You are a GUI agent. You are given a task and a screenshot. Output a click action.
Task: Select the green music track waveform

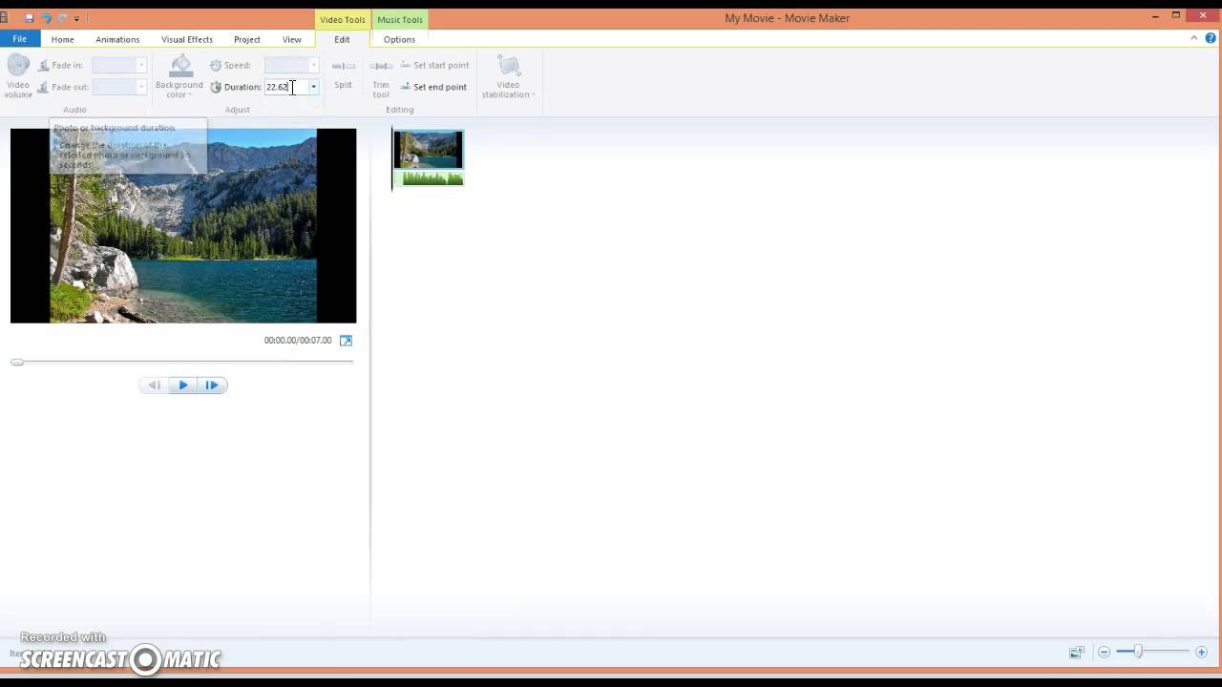coord(429,177)
